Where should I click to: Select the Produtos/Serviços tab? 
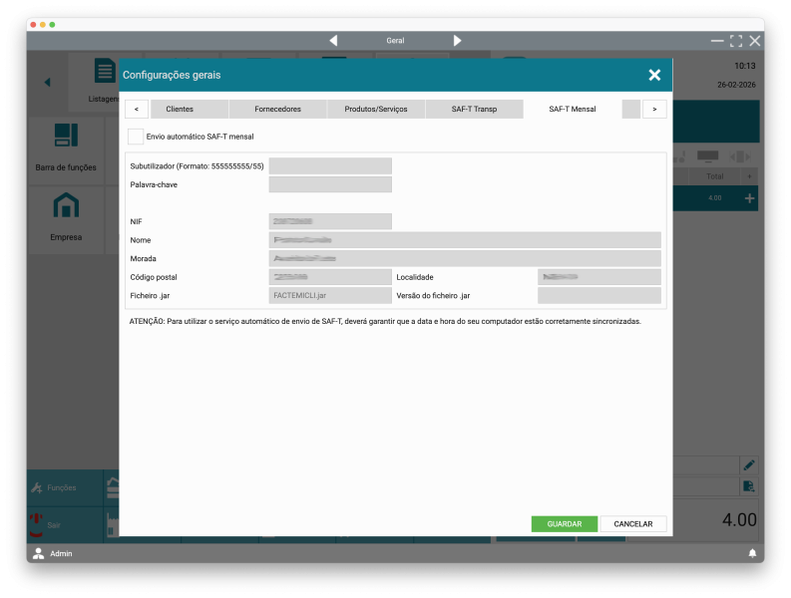pyautogui.click(x=376, y=109)
